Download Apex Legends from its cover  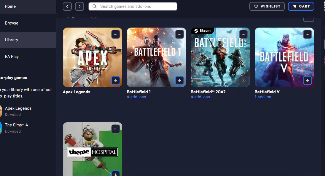(x=116, y=80)
